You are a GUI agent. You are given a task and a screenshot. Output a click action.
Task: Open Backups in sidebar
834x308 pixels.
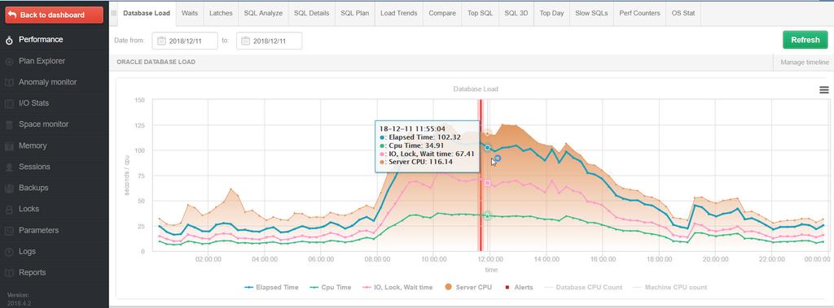[x=33, y=188]
